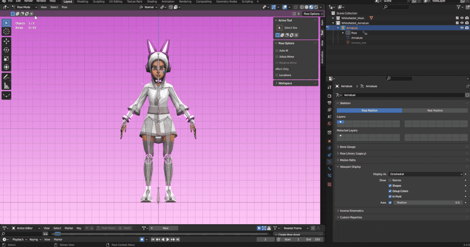Viewport: 470px width, 247px height.
Task: Select the Annotate tool
Action: pos(7,77)
